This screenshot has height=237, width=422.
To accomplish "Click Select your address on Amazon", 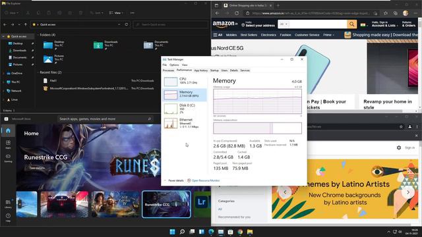I will click(258, 24).
